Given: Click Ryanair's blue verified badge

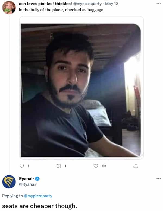Looking at the screenshot, I should pos(37,179).
